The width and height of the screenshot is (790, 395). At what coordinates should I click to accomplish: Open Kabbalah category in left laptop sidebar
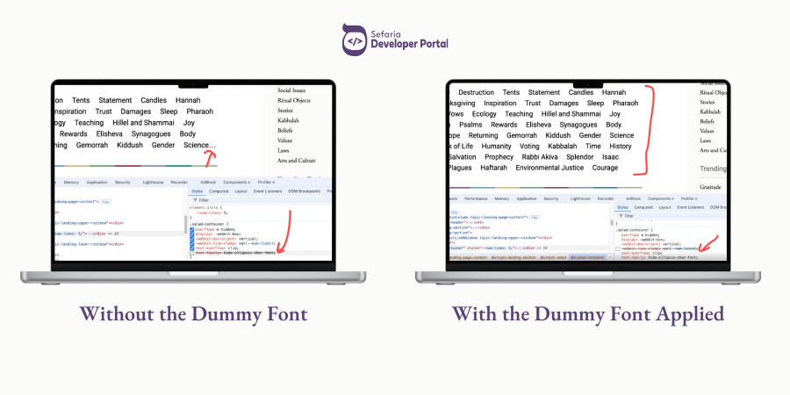point(288,120)
